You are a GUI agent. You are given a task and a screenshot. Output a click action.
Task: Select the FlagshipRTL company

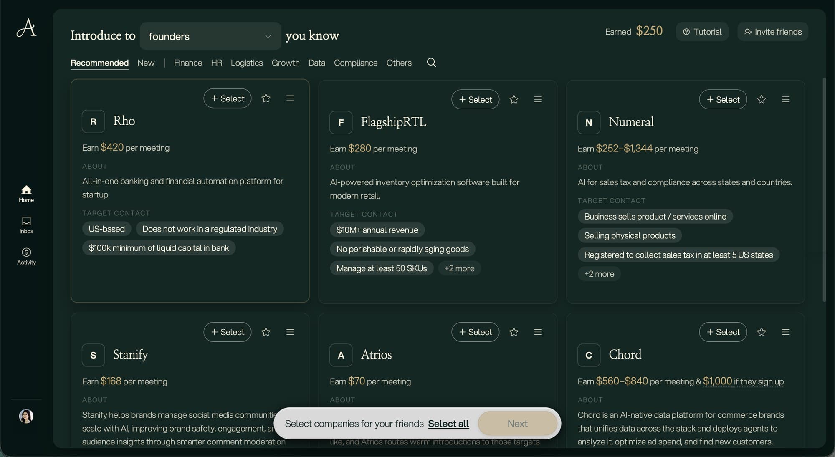[x=476, y=99]
